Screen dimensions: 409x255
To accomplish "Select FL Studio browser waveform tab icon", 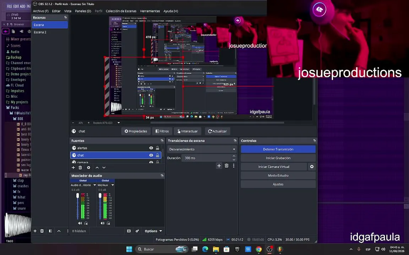I will tap(5, 31).
